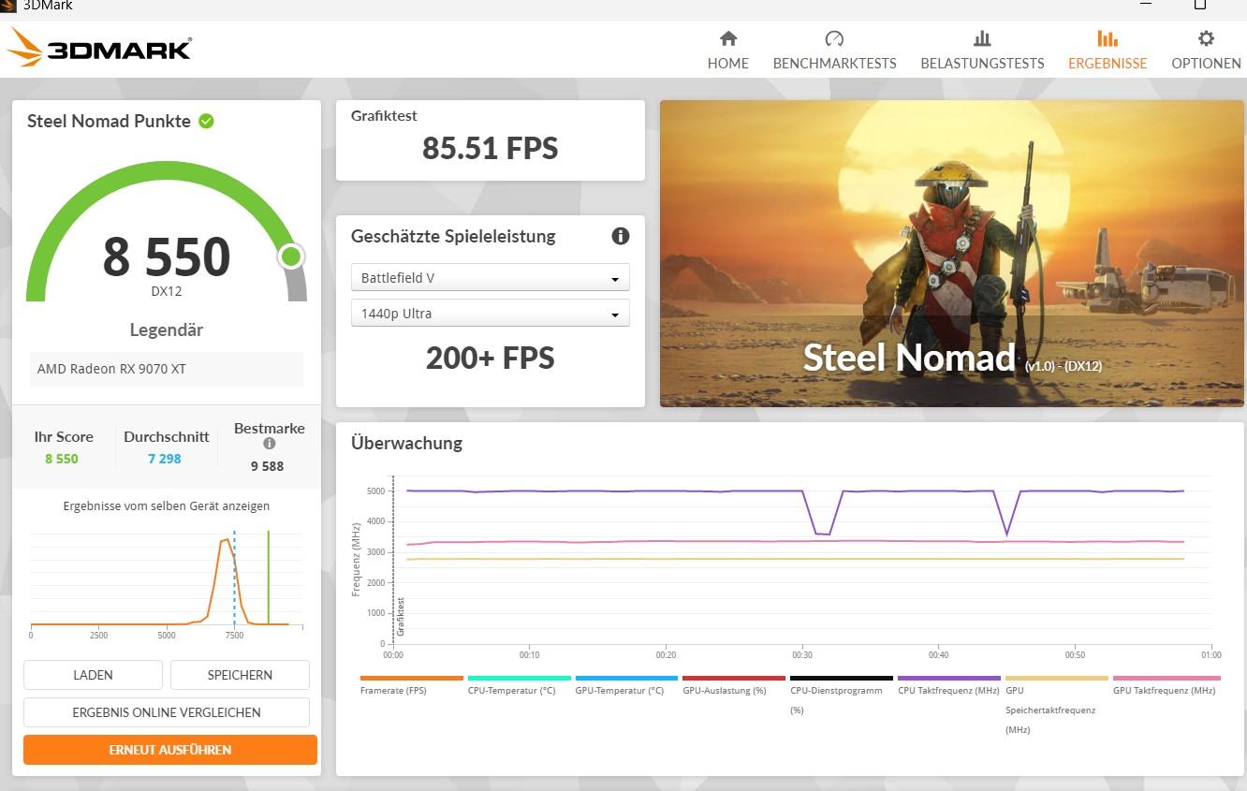The image size is (1247, 791).
Task: Toggle the GPU-Auslastung red legend swatch
Action: [734, 678]
